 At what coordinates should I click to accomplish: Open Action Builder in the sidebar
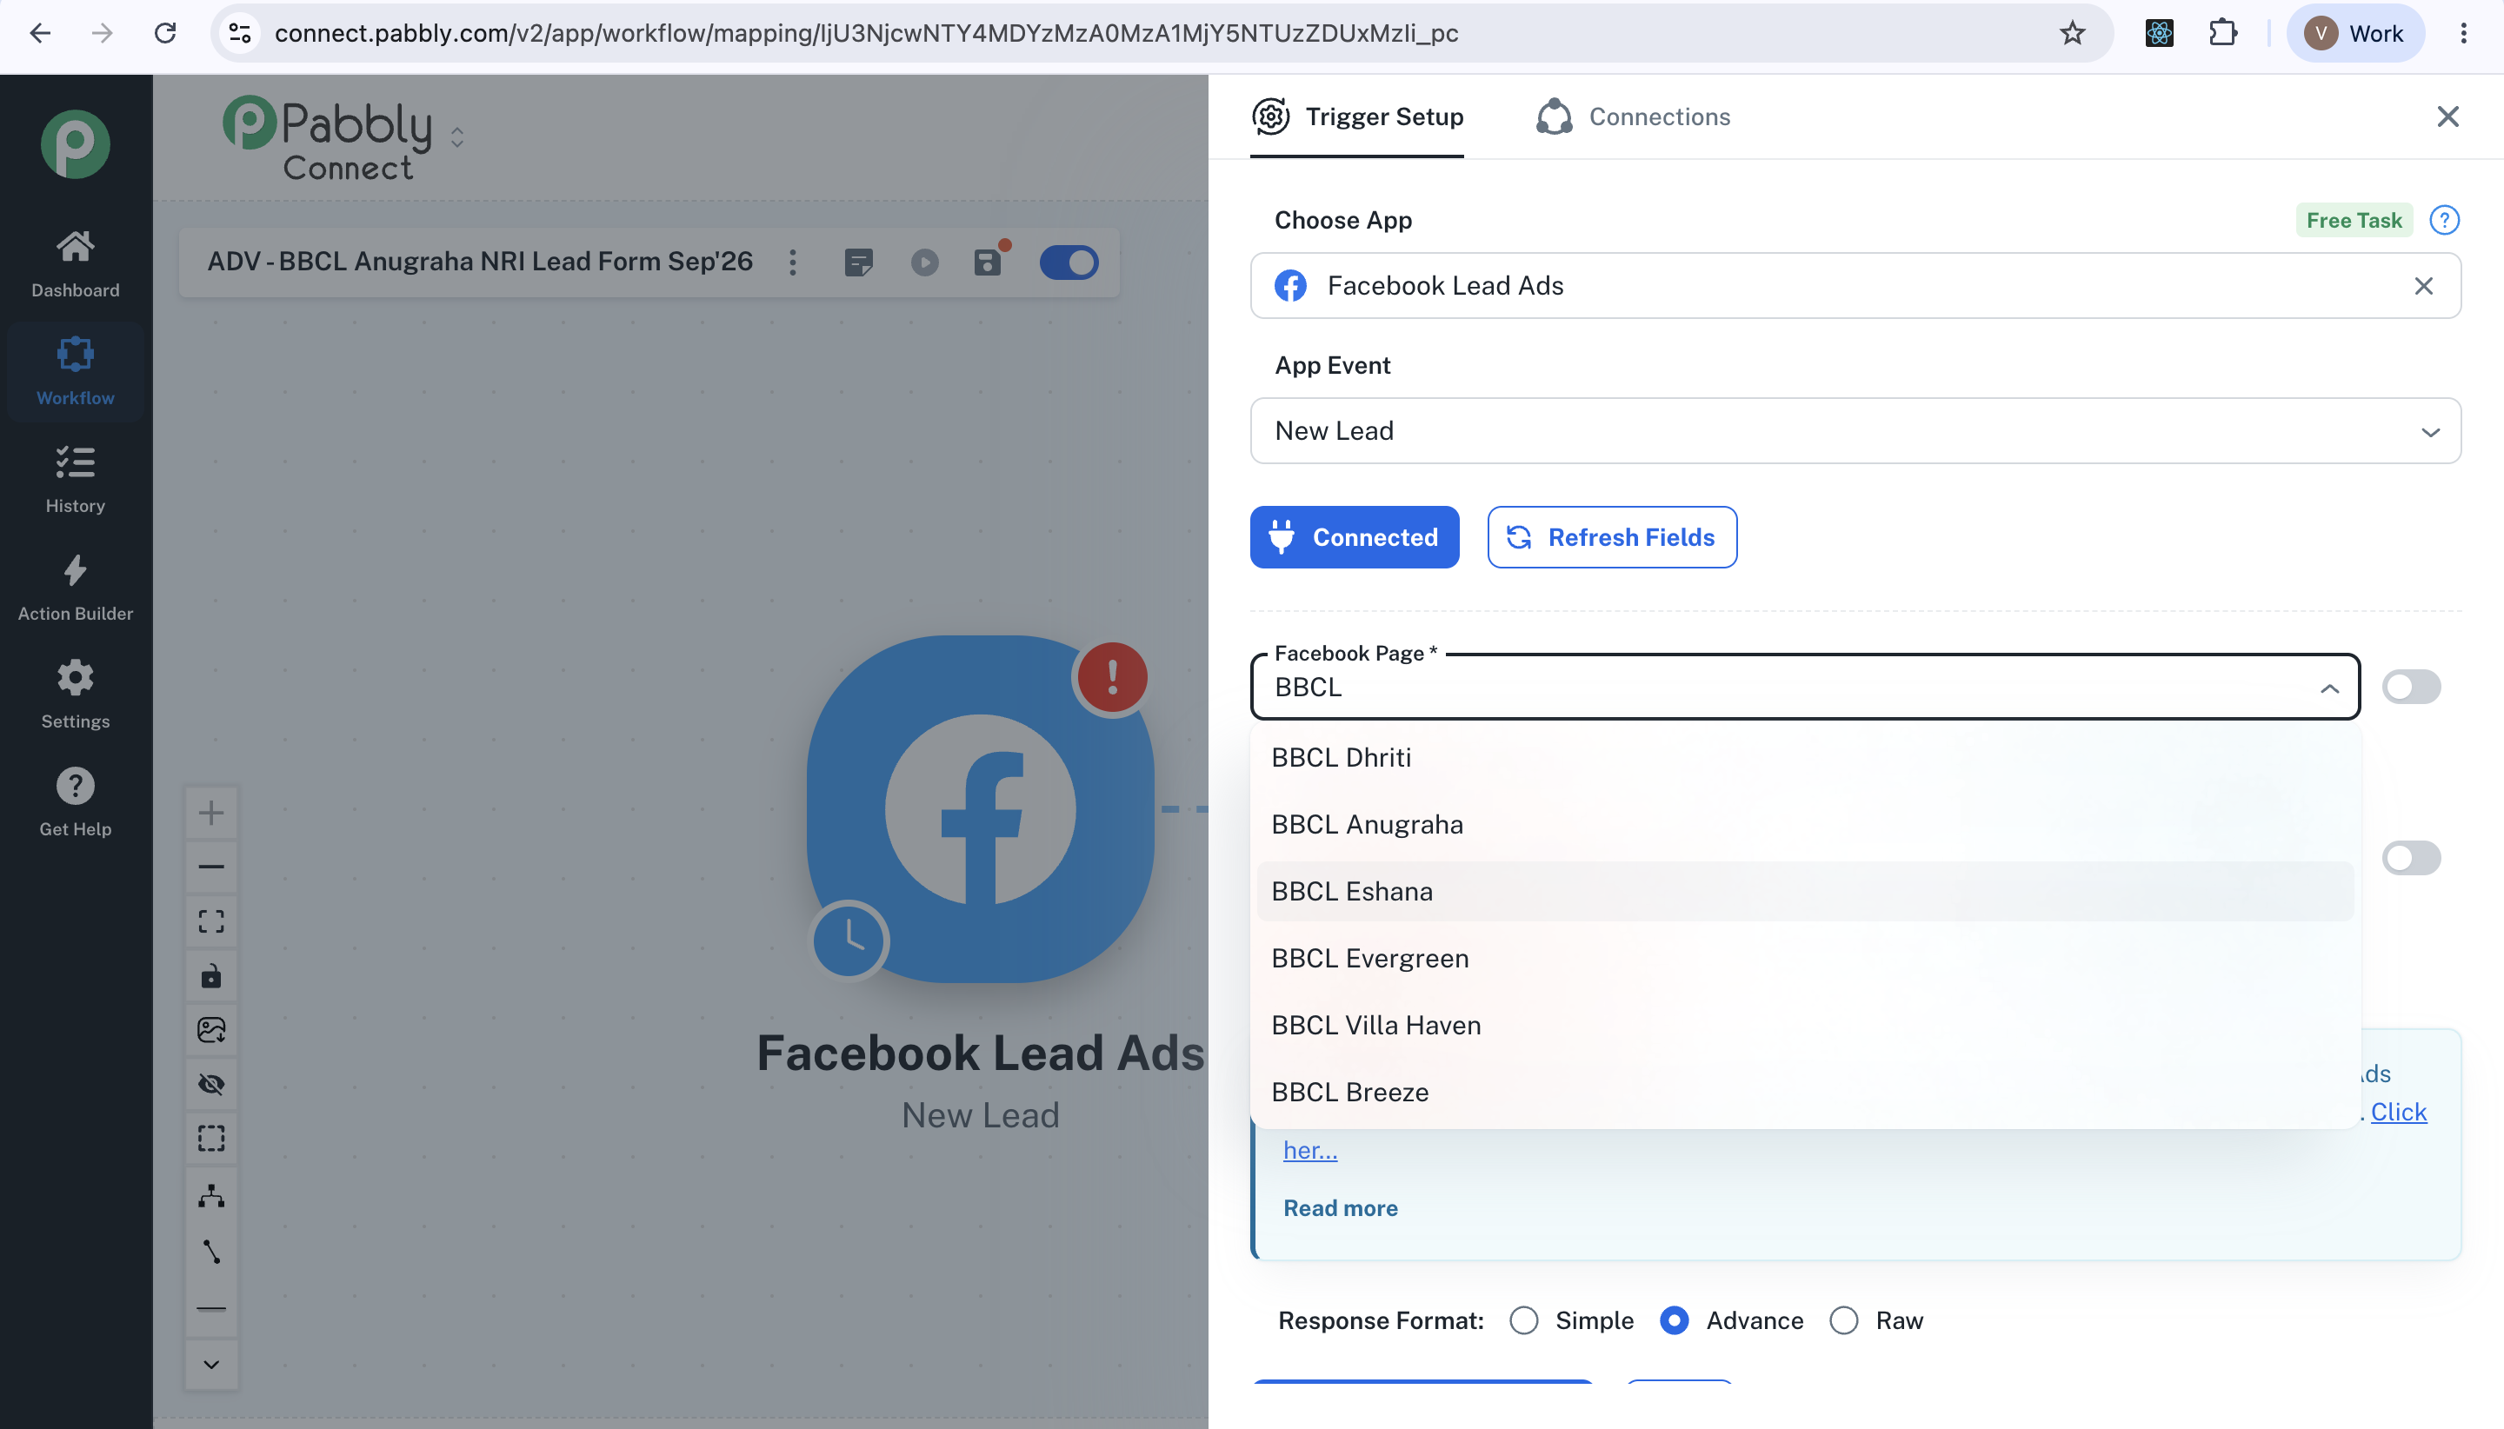(76, 587)
